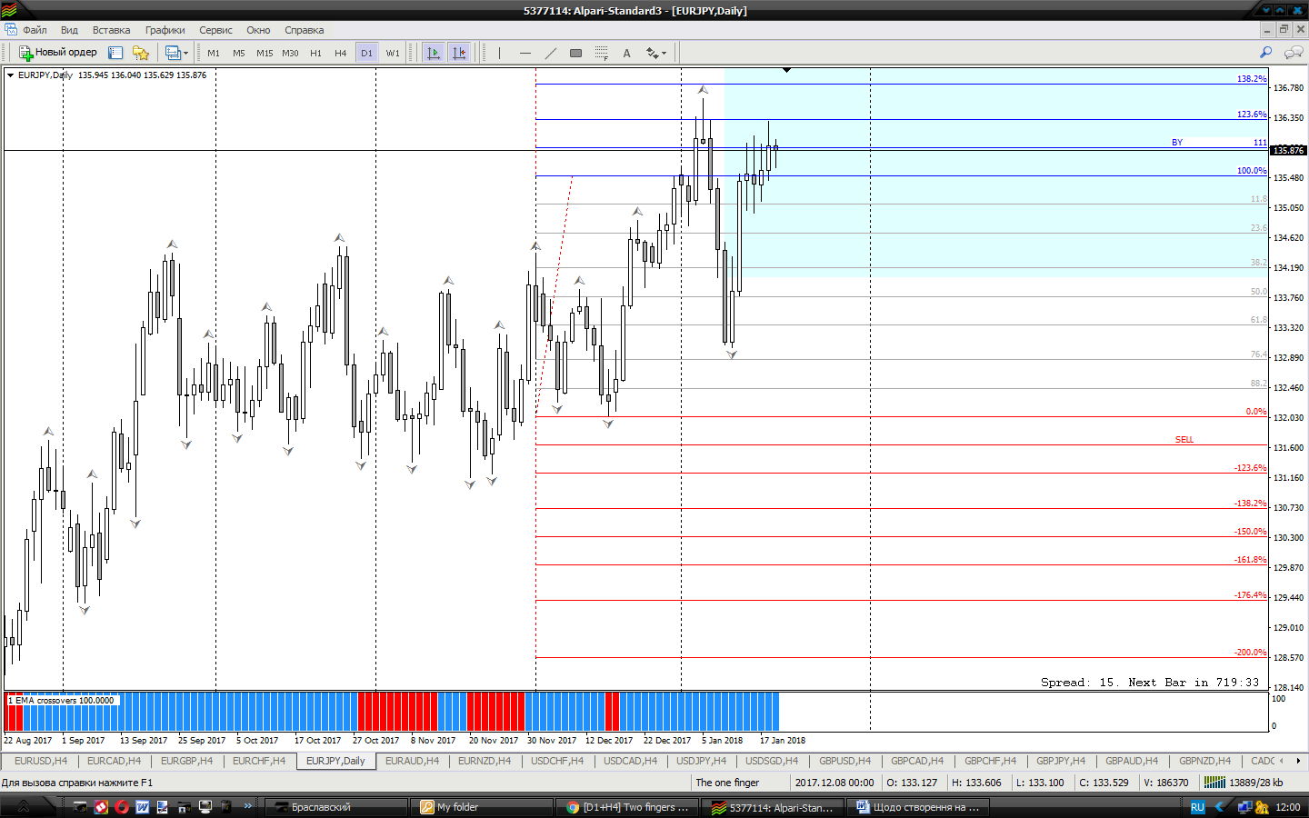Switch to H4 timeframe
This screenshot has height=818, width=1309.
pos(341,53)
